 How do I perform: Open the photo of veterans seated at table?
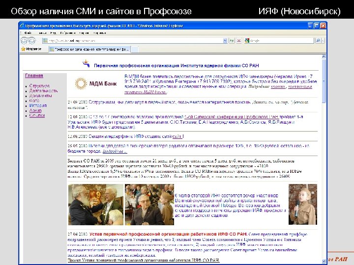(x=149, y=204)
